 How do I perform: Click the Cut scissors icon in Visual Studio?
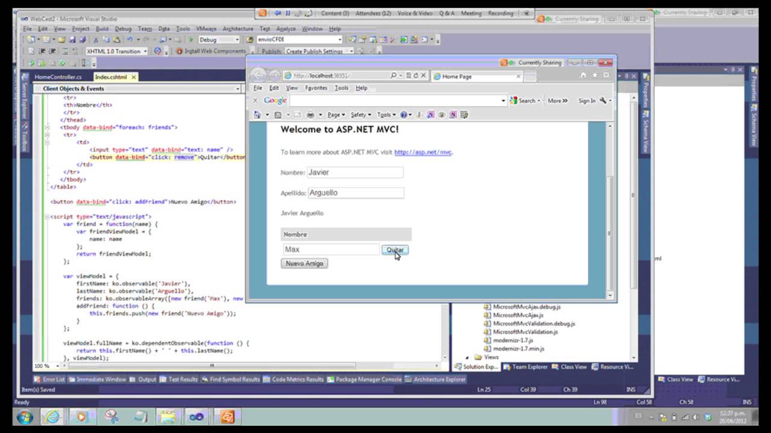[x=95, y=40]
